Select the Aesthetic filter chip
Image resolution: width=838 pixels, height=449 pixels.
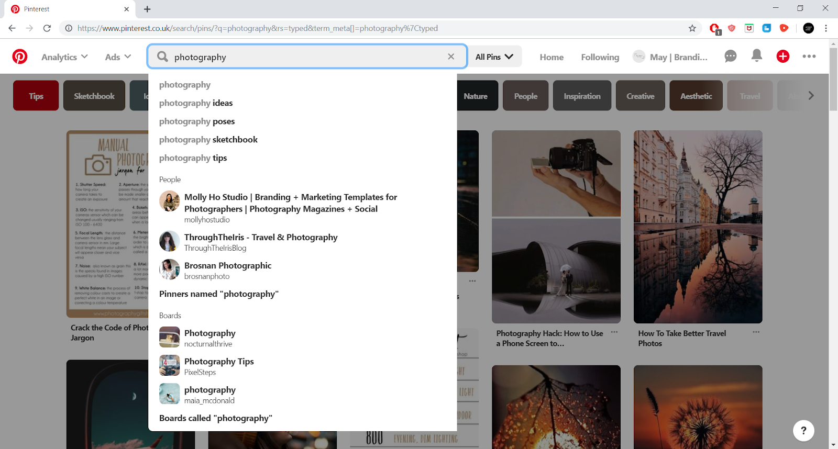[x=696, y=95]
